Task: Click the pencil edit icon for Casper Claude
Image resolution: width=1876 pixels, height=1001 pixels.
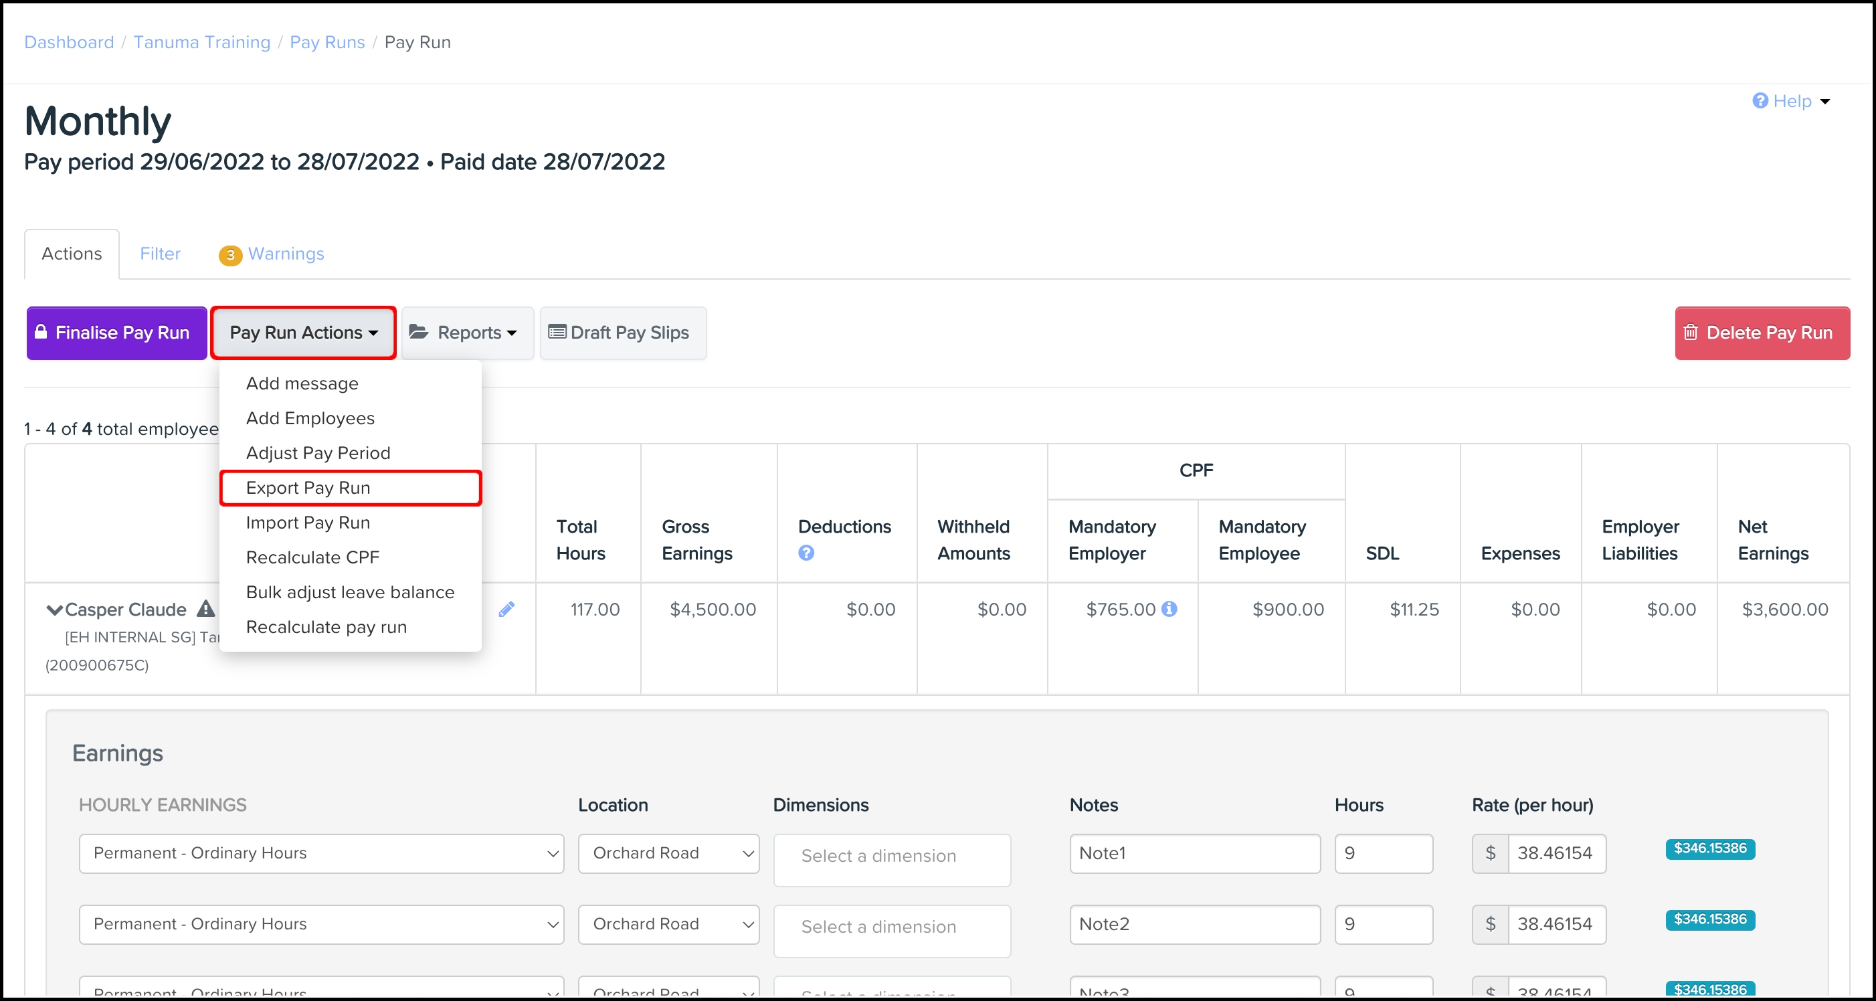Action: [506, 609]
